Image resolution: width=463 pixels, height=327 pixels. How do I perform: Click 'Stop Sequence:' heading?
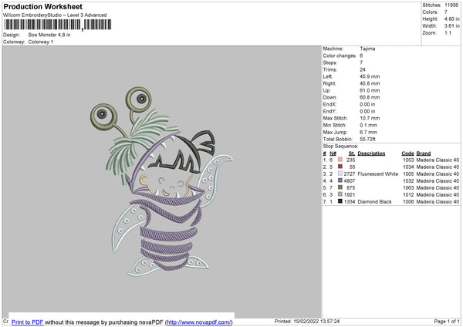(340, 146)
